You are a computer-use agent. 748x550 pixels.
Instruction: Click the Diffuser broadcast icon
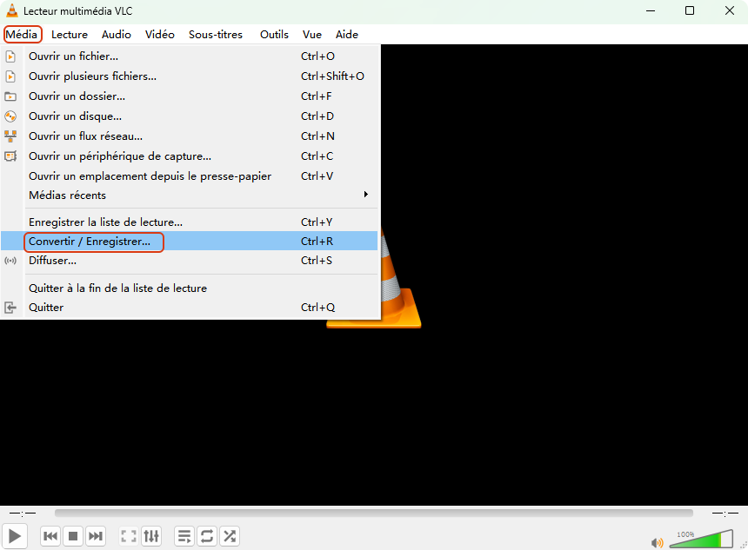10,261
